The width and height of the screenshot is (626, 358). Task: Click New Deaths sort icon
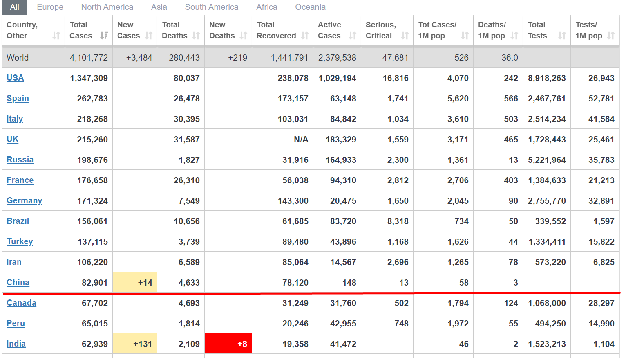pos(244,36)
